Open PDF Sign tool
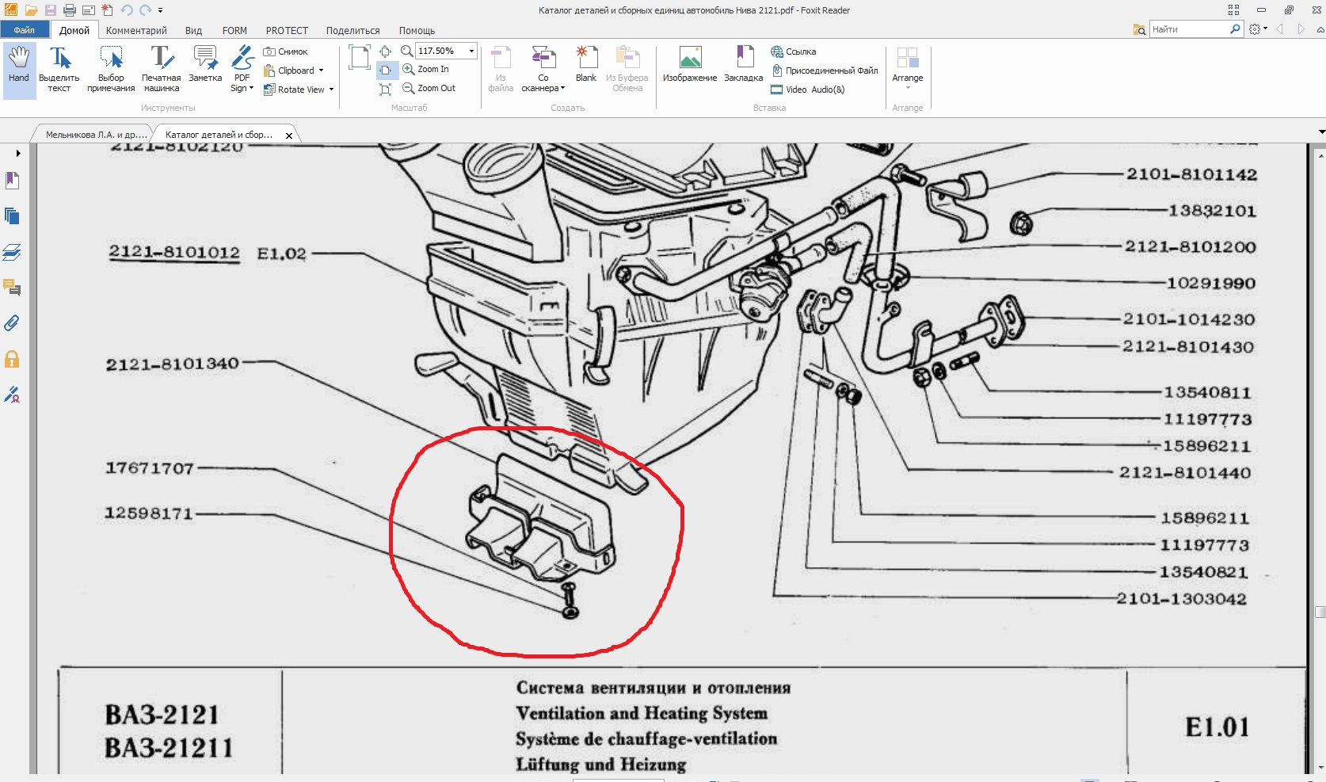Image resolution: width=1326 pixels, height=782 pixels. coord(242,70)
